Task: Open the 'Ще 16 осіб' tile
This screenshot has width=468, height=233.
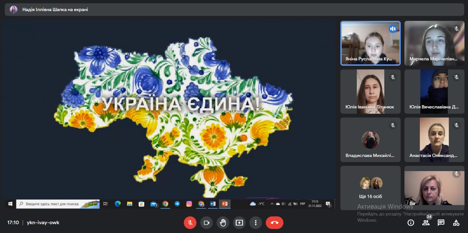Action: coord(370,188)
